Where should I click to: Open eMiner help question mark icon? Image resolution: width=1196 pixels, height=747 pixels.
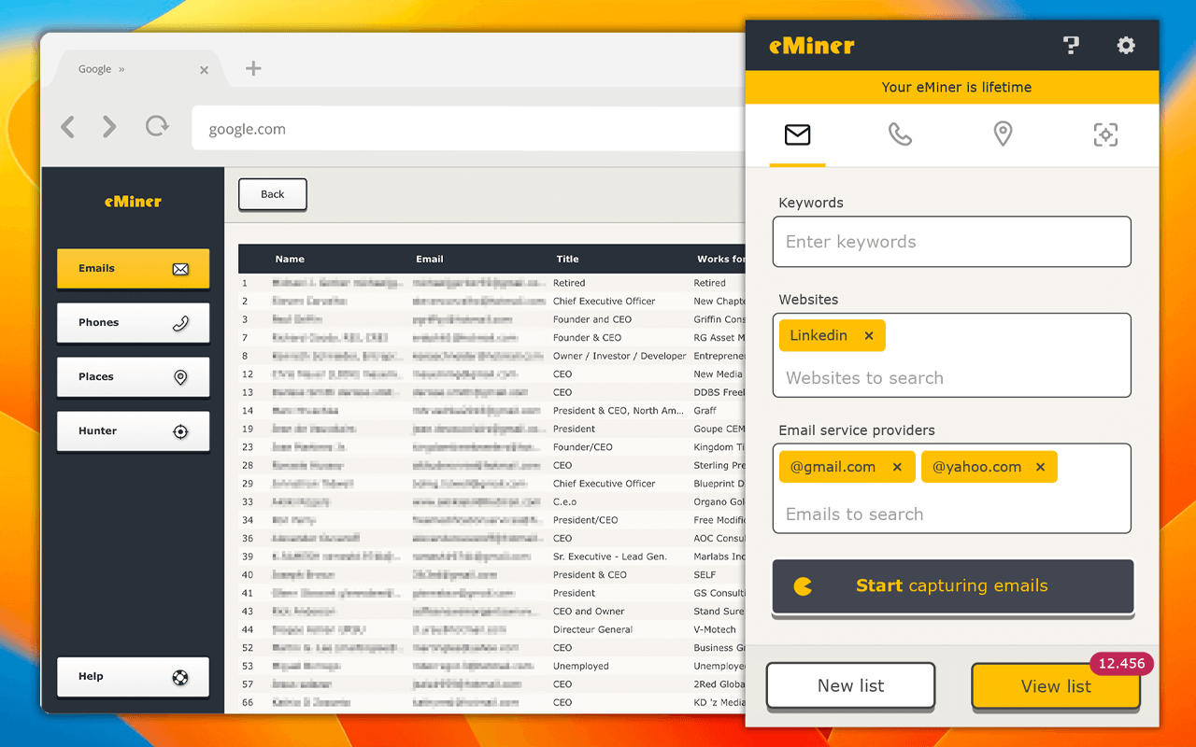[1071, 45]
